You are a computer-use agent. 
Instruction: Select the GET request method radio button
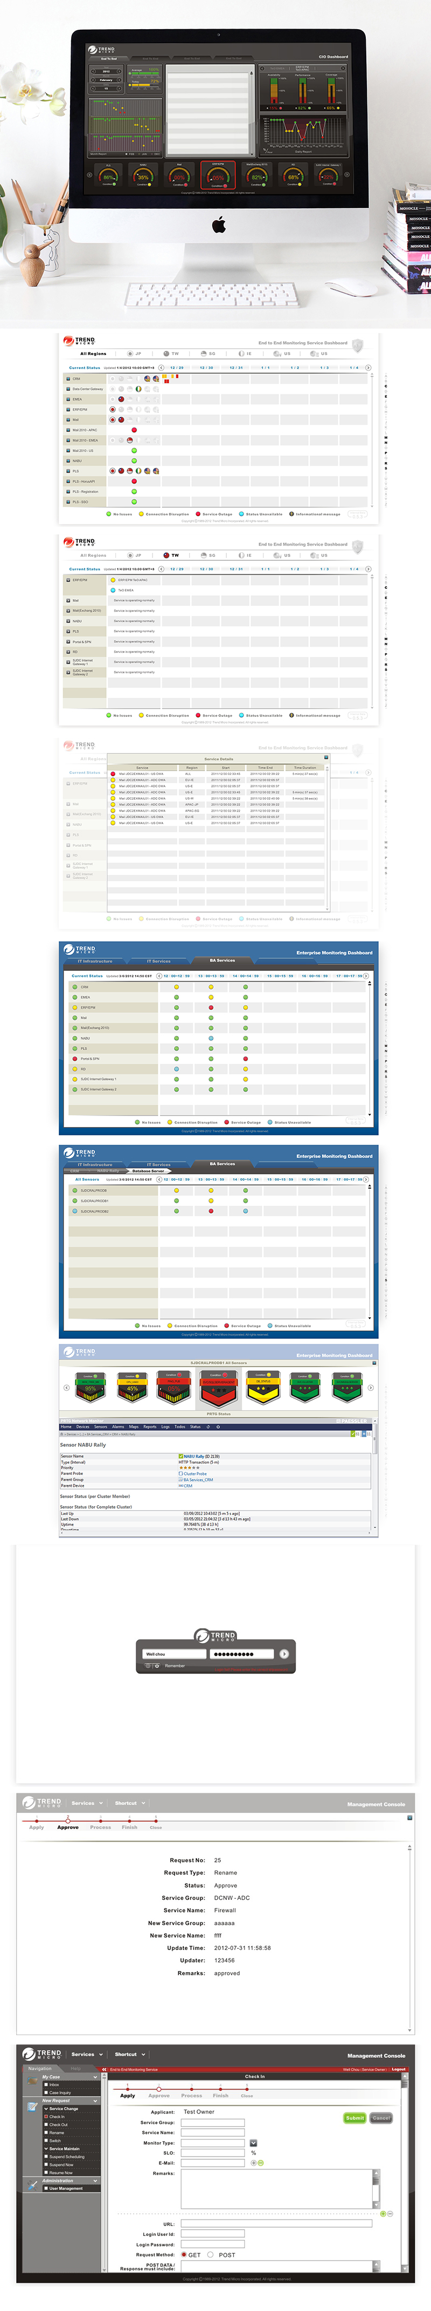click(x=185, y=2254)
